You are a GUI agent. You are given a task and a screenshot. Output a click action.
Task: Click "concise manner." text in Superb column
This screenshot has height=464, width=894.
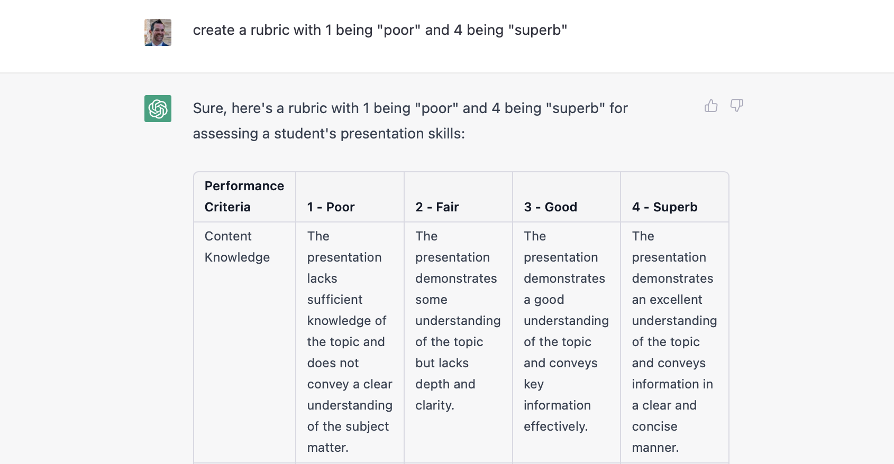[x=655, y=437]
